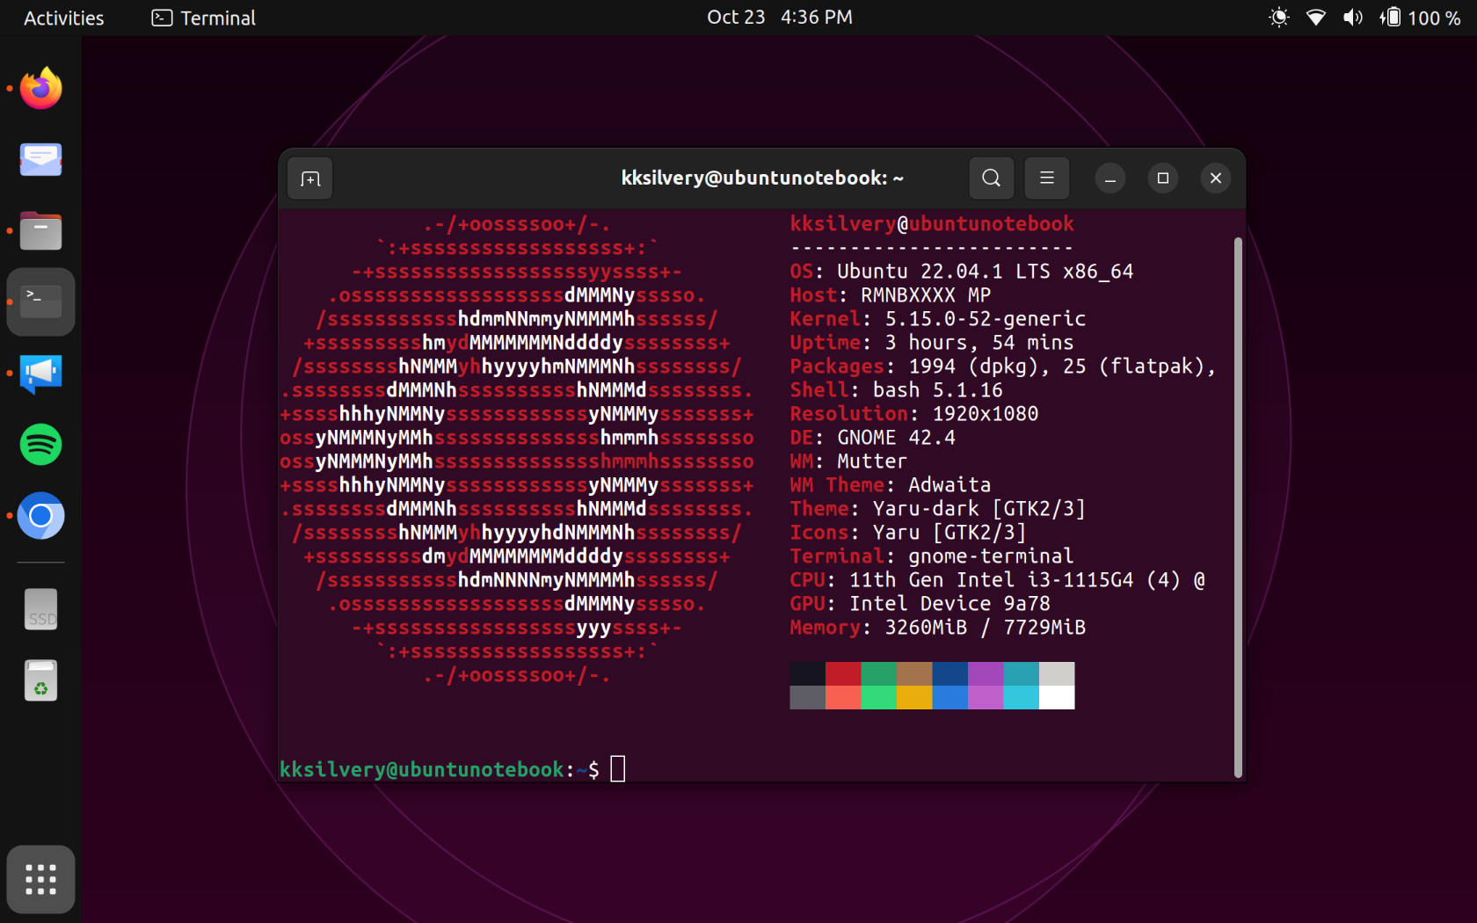This screenshot has width=1477, height=923.
Task: Click the dark green color block
Action: [879, 673]
